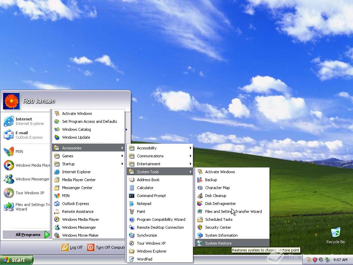The image size is (353, 265).
Task: Expand the Entertainment submenu
Action: (x=149, y=164)
